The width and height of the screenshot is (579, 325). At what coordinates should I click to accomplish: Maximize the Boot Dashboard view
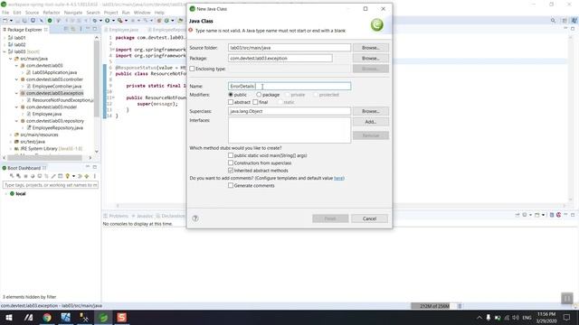[x=95, y=167]
